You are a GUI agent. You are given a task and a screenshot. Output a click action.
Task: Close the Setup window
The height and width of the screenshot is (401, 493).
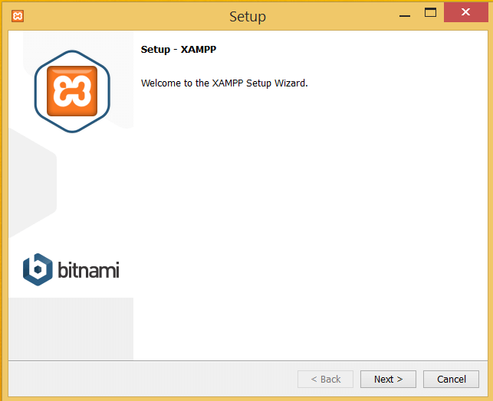pyautogui.click(x=465, y=12)
